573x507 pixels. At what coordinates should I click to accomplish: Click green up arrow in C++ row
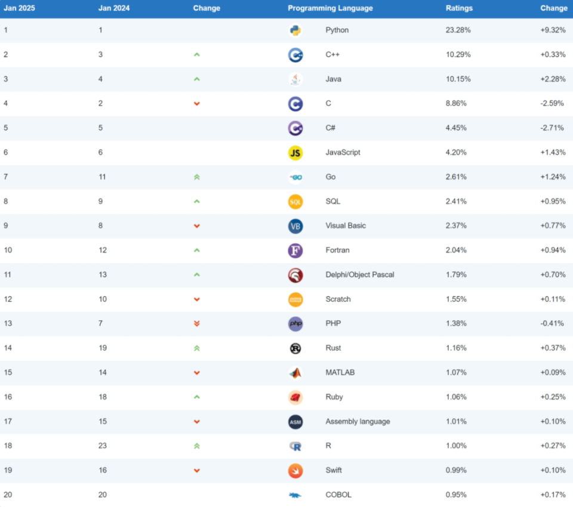(196, 55)
